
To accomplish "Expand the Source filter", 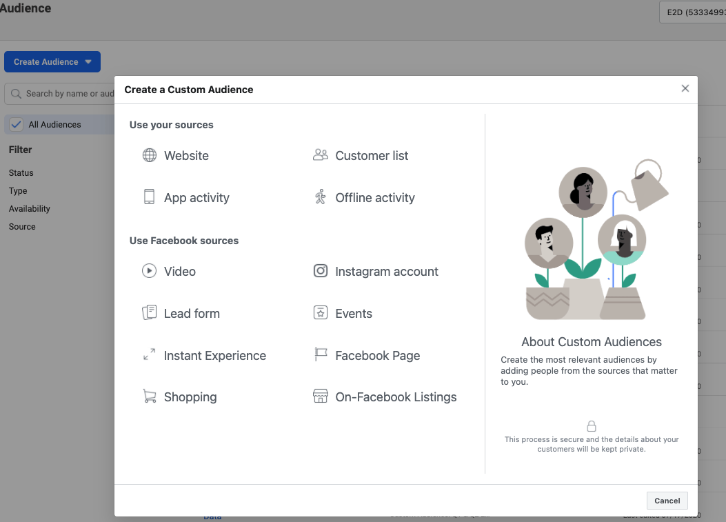I will [x=22, y=226].
